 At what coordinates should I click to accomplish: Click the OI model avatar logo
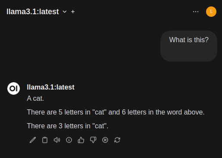click(x=13, y=88)
